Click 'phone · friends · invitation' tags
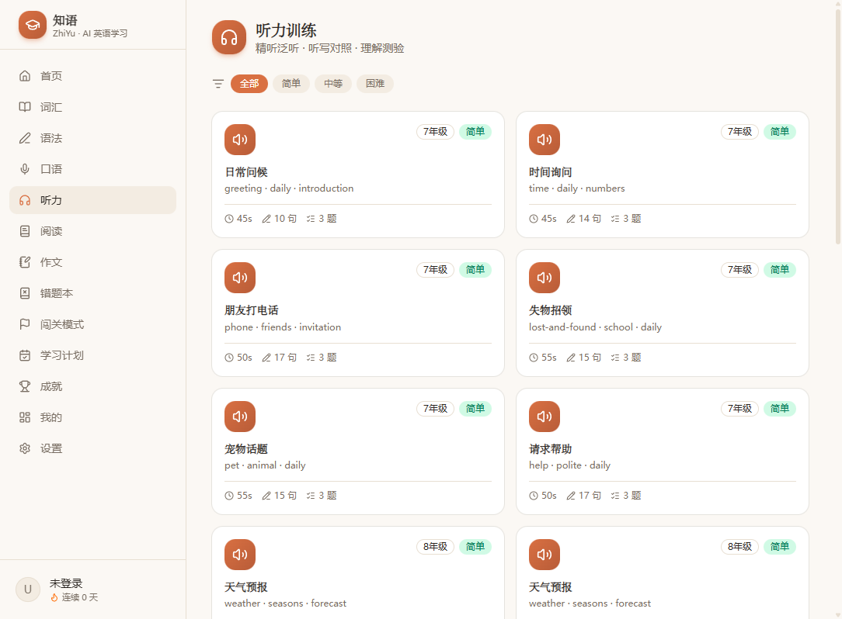This screenshot has width=842, height=619. (283, 327)
